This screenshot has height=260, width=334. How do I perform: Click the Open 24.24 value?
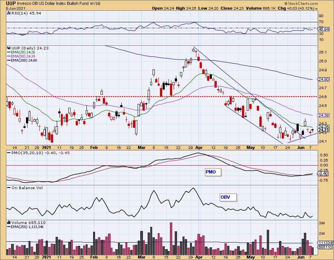tap(163, 8)
